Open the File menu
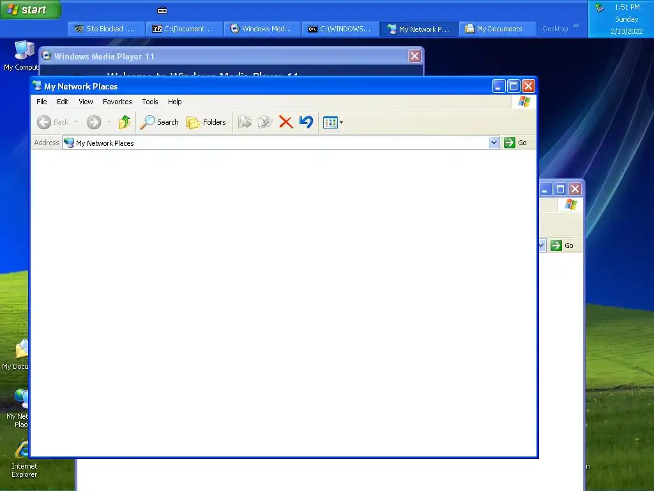This screenshot has width=654, height=491. (42, 102)
